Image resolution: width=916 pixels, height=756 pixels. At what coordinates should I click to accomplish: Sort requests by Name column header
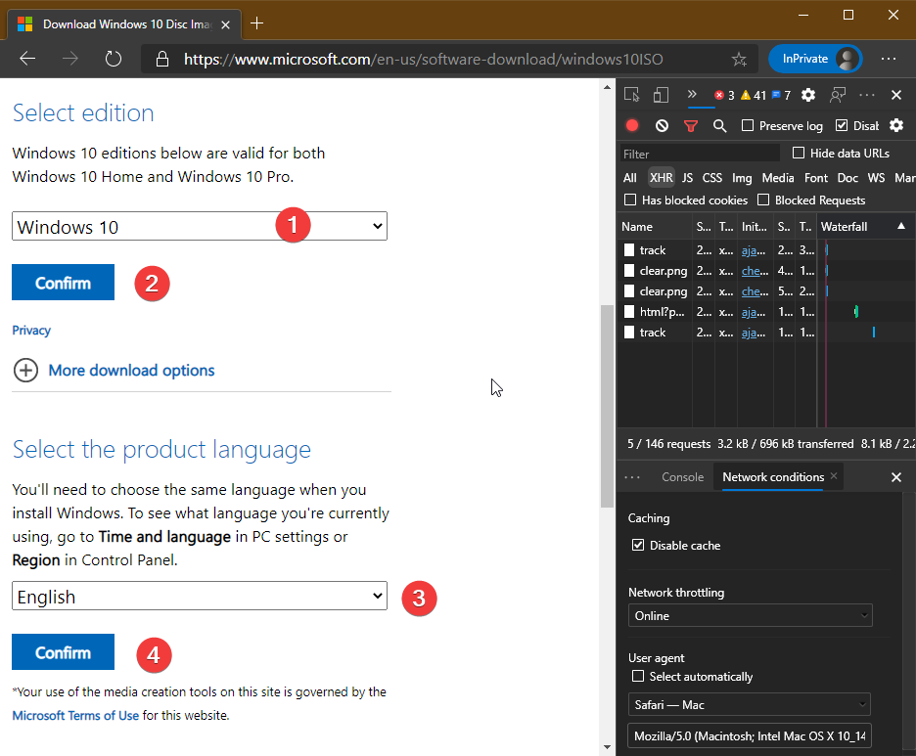(x=655, y=227)
